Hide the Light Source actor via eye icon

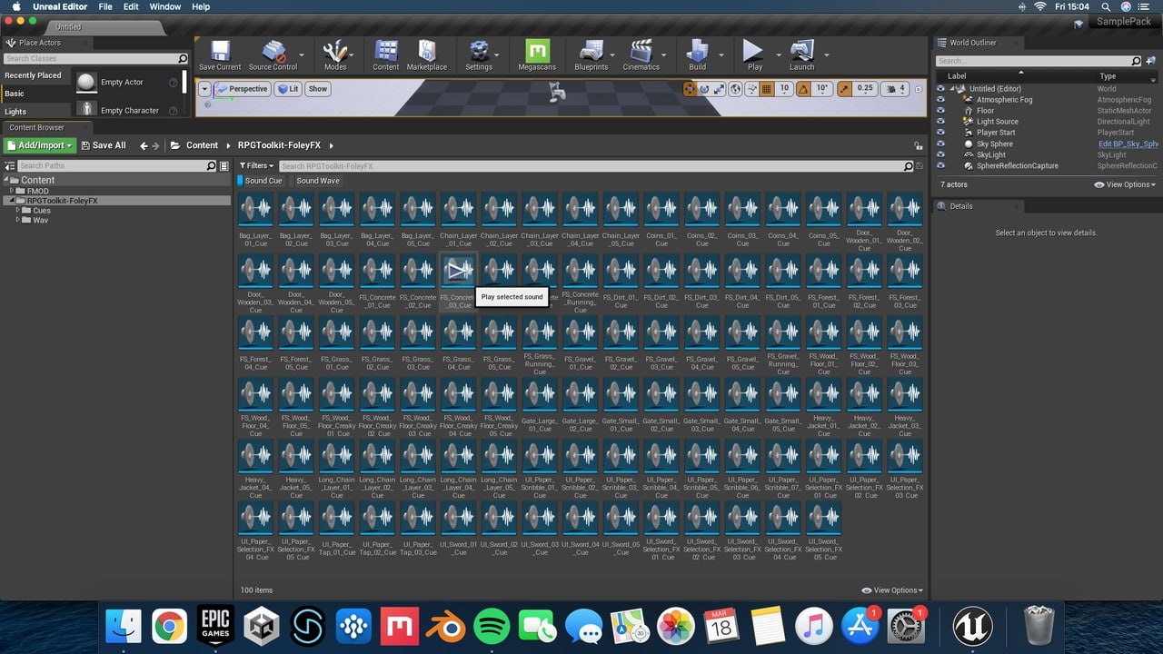(x=940, y=122)
